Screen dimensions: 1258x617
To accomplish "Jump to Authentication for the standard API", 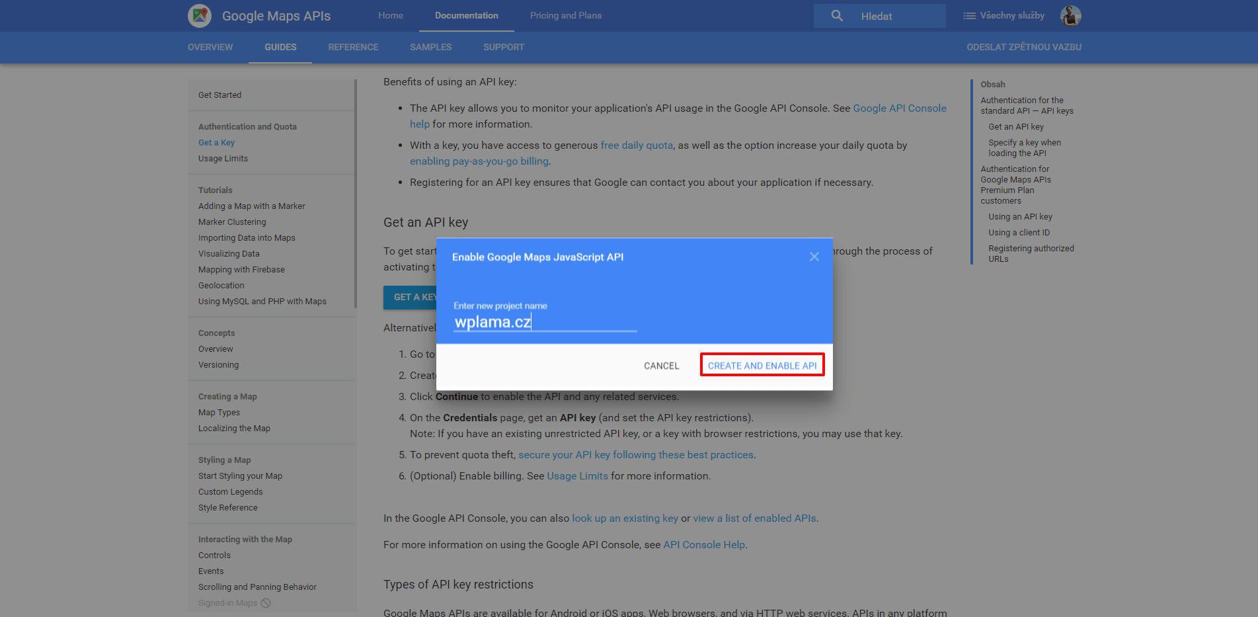I will click(x=1027, y=105).
